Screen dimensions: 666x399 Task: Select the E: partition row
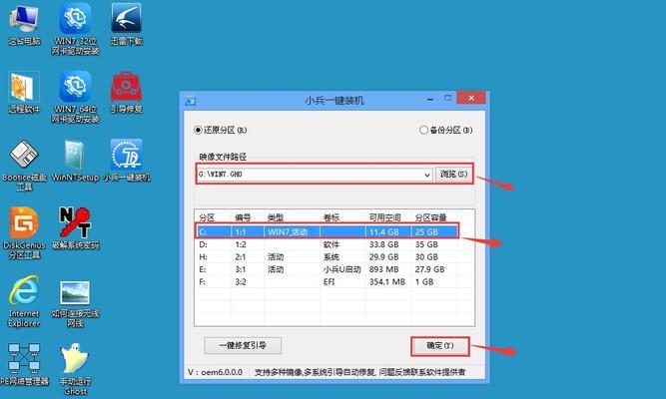point(328,269)
